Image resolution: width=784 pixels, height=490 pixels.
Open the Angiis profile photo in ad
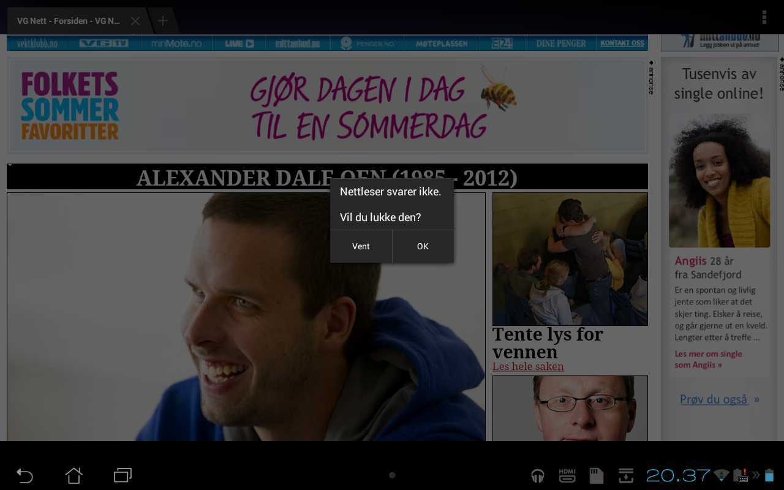click(x=719, y=180)
